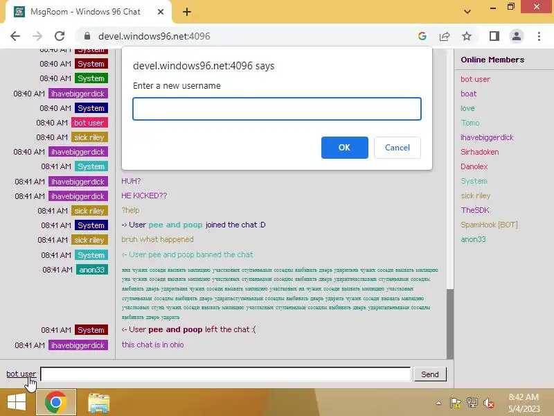Show hidden tray icons arrow
The width and height of the screenshot is (554, 416).
(x=438, y=403)
